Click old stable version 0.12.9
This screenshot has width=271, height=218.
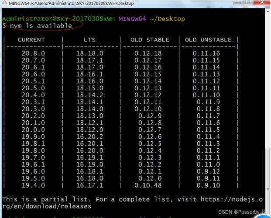(x=150, y=116)
